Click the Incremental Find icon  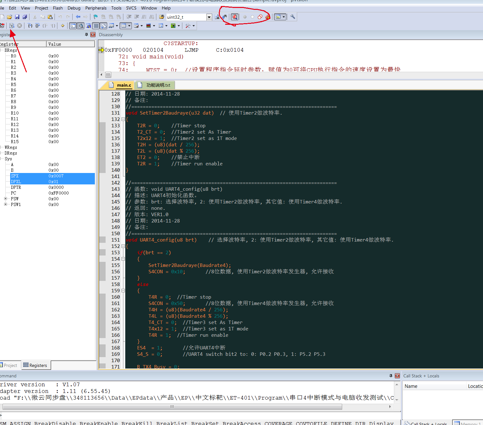click(x=225, y=17)
